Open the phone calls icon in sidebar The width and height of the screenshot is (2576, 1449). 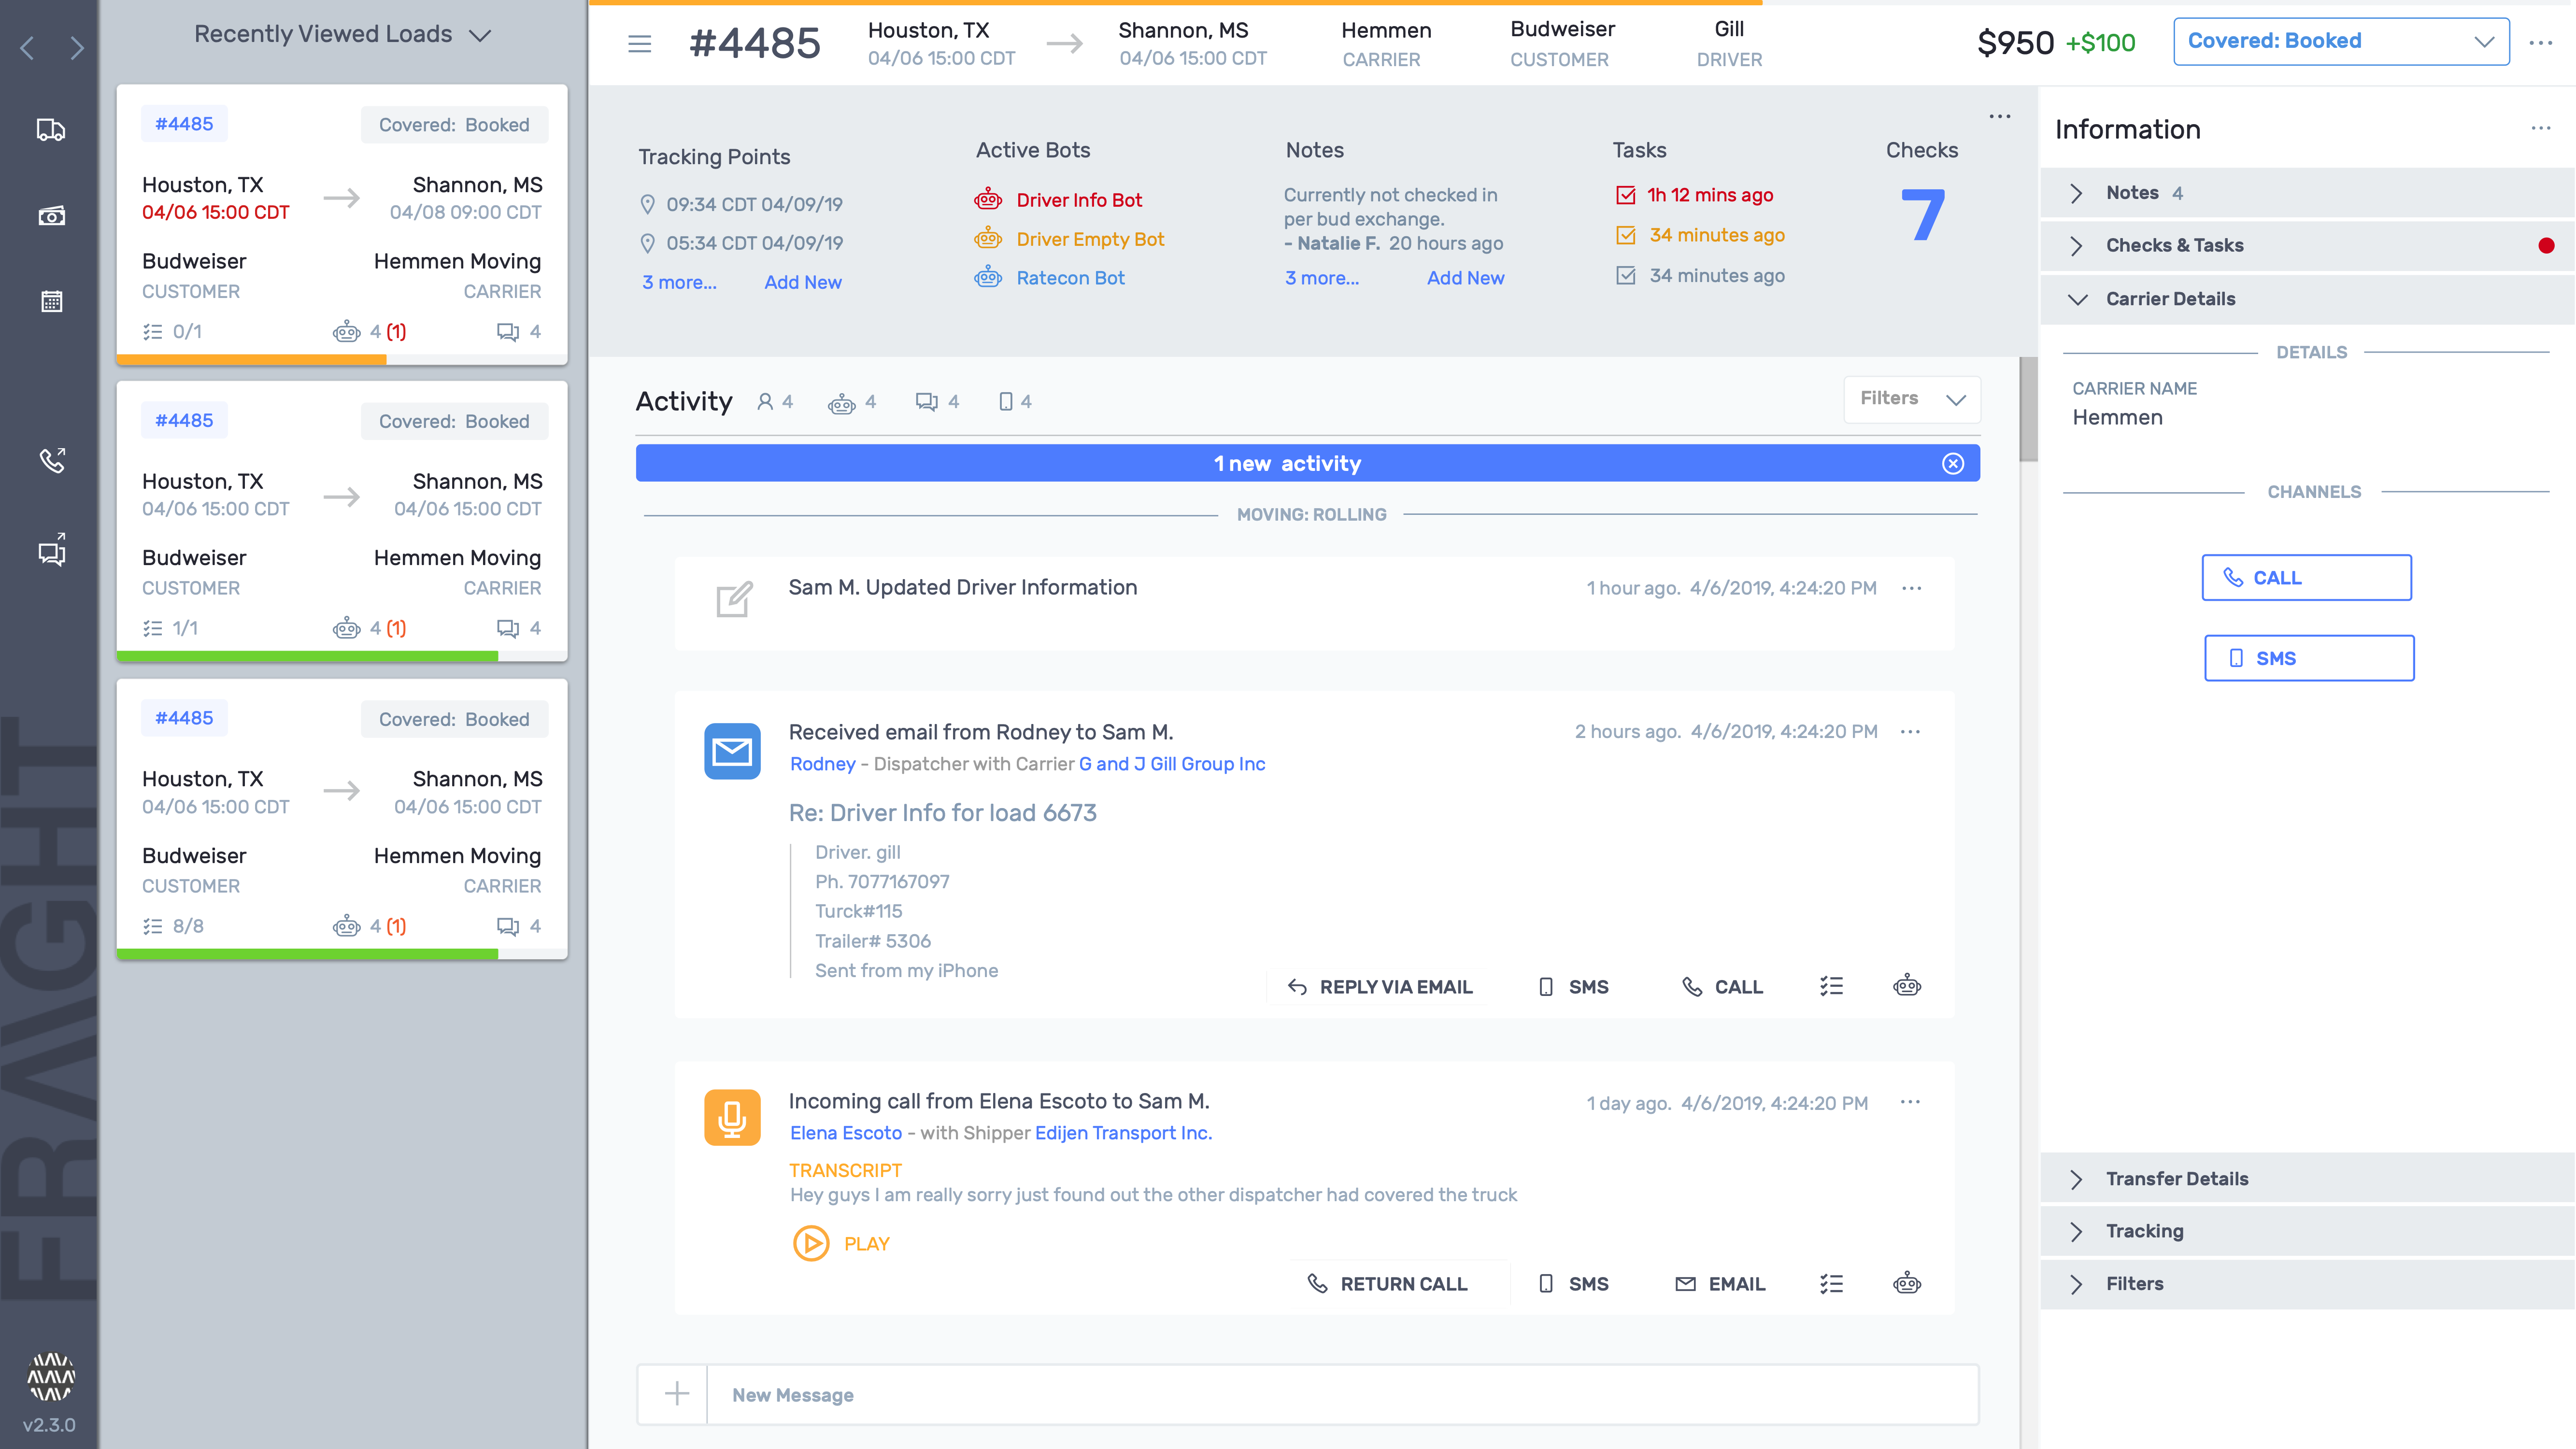(52, 460)
